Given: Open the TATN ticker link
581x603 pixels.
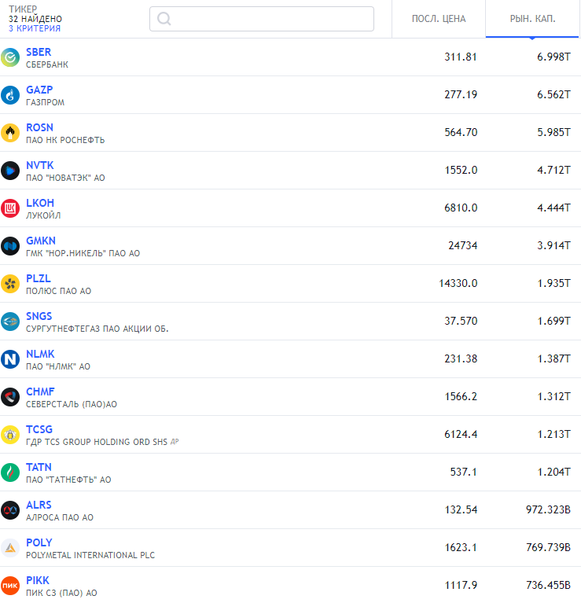Looking at the screenshot, I should pos(39,466).
